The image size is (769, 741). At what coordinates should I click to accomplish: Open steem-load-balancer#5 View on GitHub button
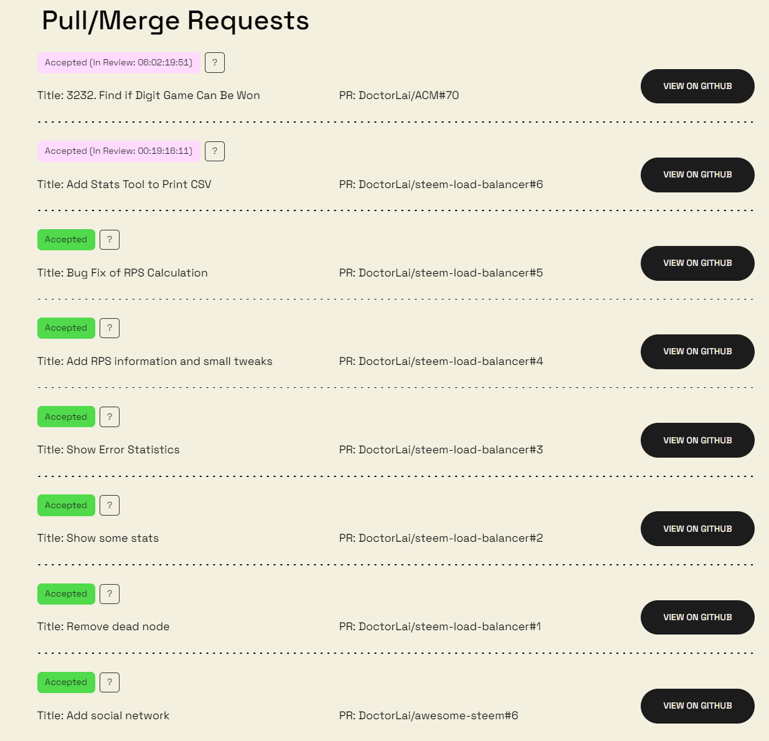pyautogui.click(x=697, y=263)
